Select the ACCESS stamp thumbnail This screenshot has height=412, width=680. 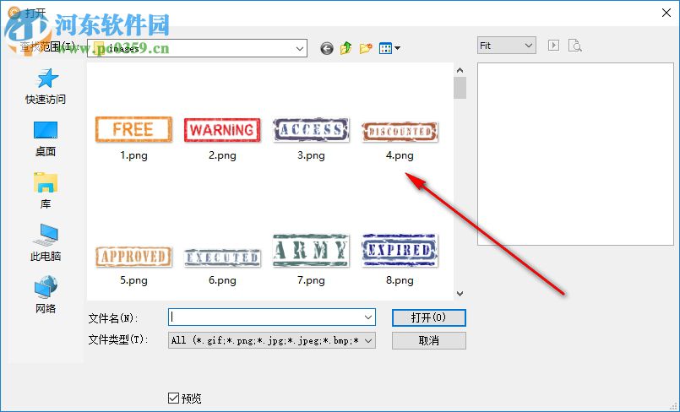click(311, 129)
